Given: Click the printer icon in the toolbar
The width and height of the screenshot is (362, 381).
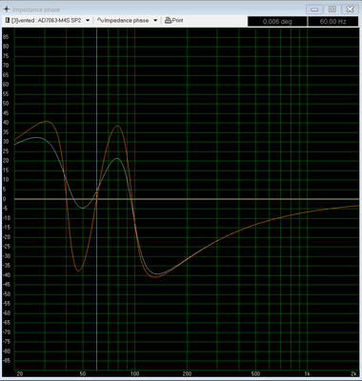Looking at the screenshot, I should point(168,21).
